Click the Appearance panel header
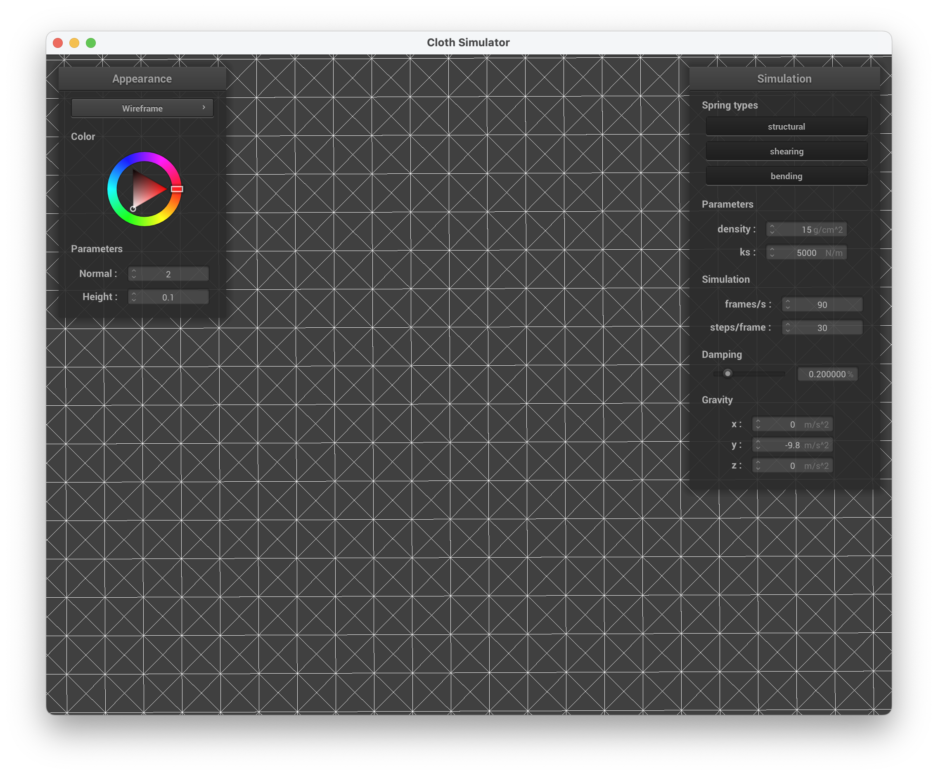The image size is (938, 776). click(x=142, y=79)
